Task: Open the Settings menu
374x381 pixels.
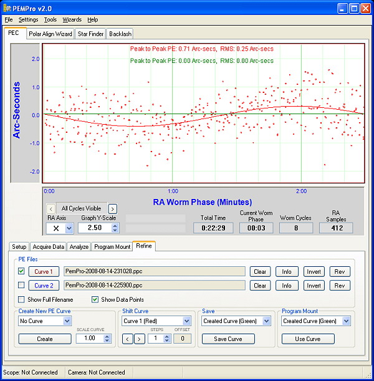Action: (x=29, y=20)
